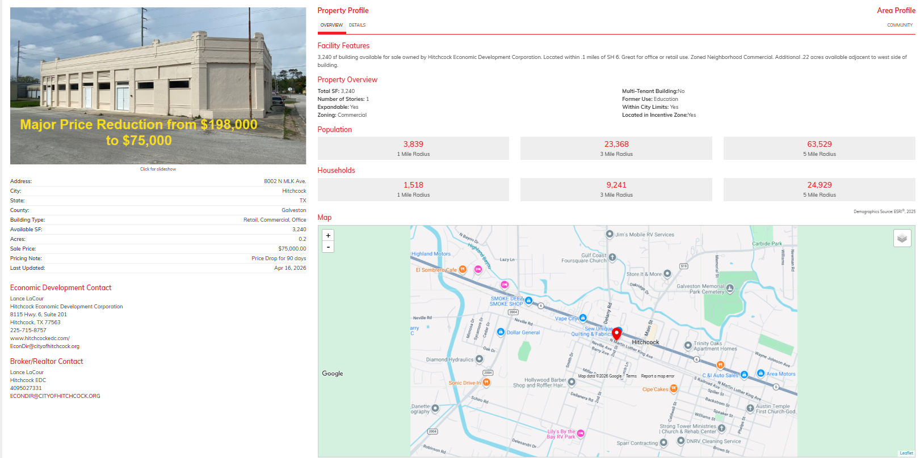Select the Dollar General map marker
The height and width of the screenshot is (458, 920).
point(501,332)
